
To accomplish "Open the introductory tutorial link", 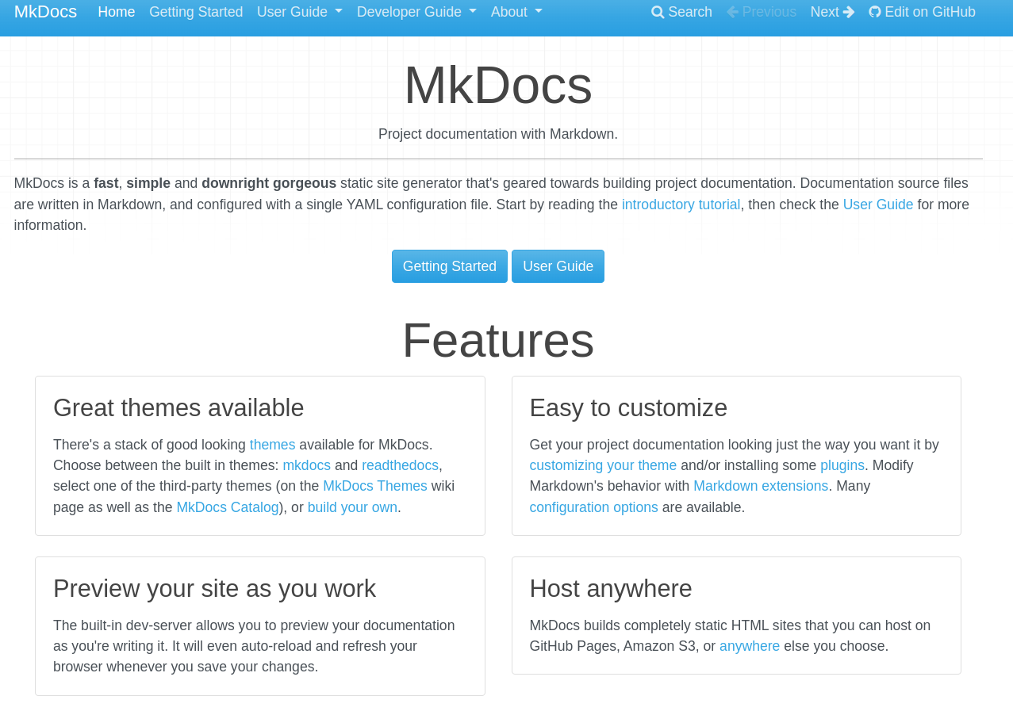I will point(681,205).
